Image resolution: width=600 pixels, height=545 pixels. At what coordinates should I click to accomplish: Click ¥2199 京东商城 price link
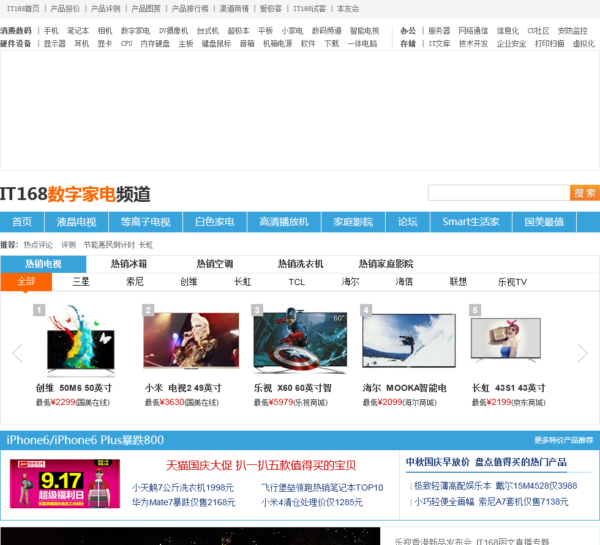tap(509, 402)
